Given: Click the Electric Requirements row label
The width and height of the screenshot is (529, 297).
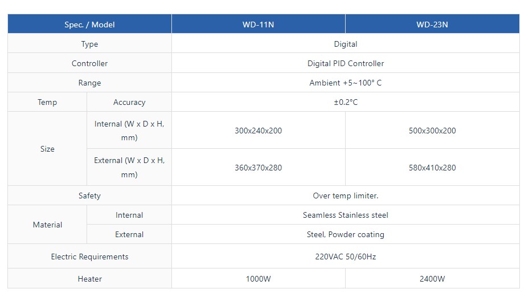Looking at the screenshot, I should [x=89, y=257].
